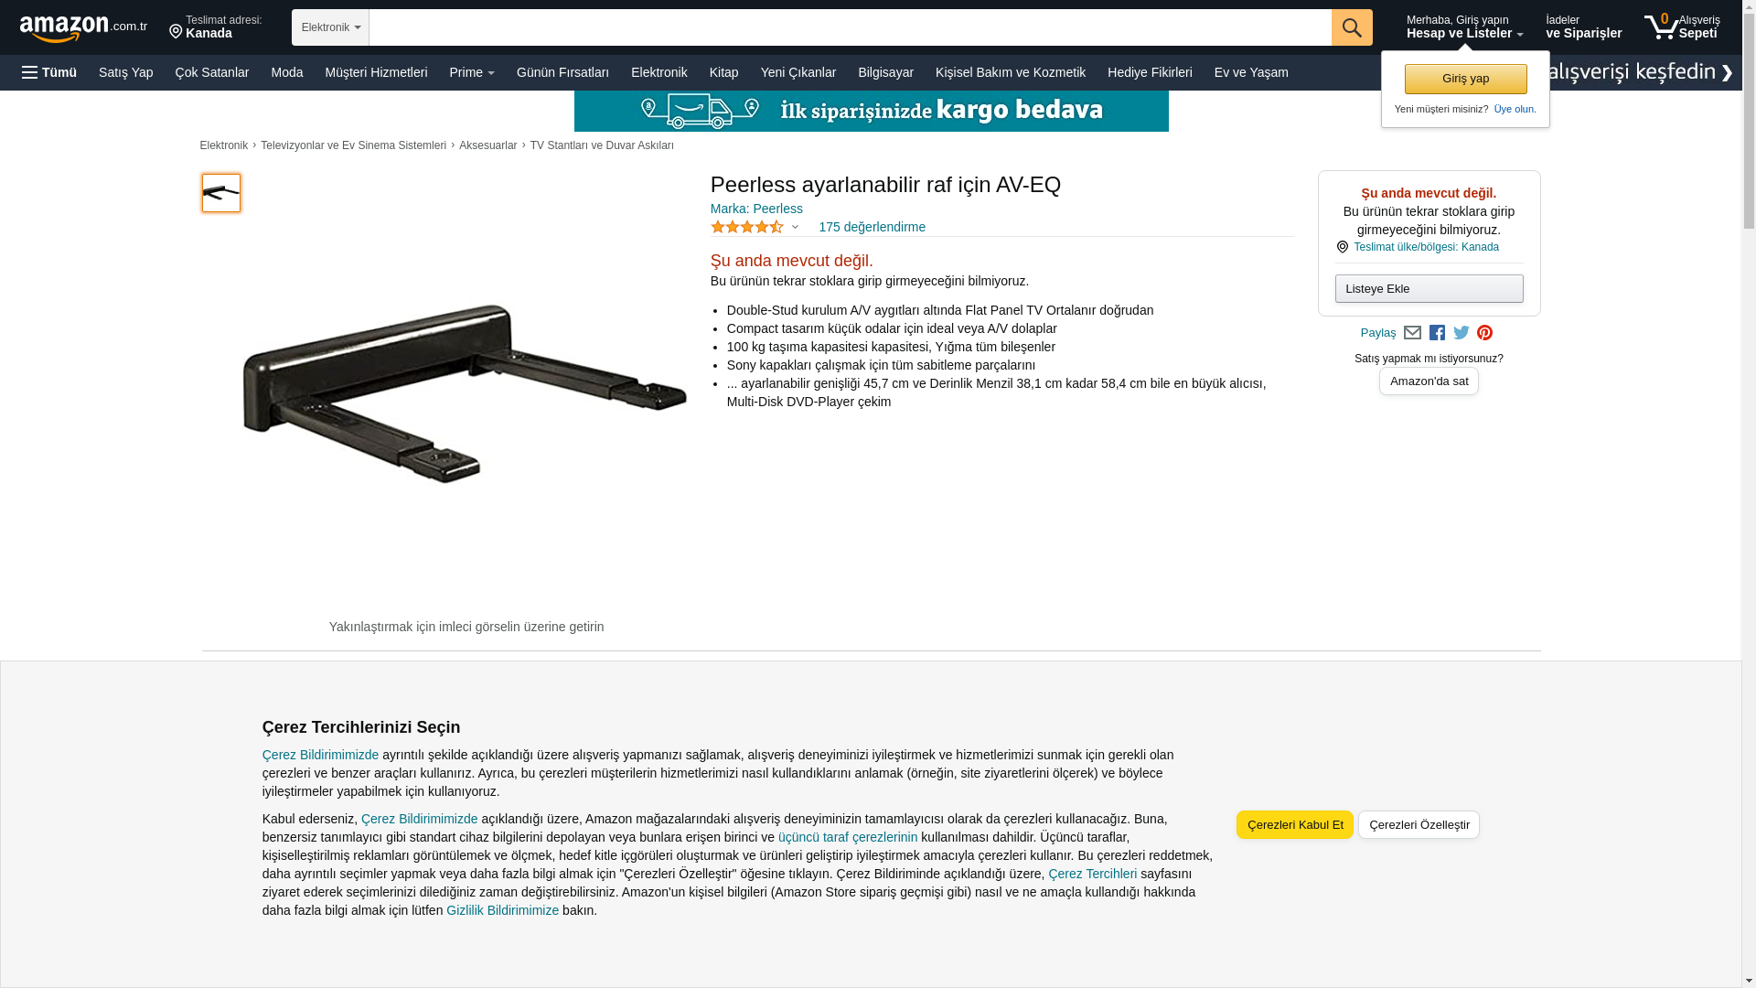Viewport: 1756px width, 988px height.
Task: Expand the Elektronik search category dropdown
Action: pyautogui.click(x=330, y=27)
